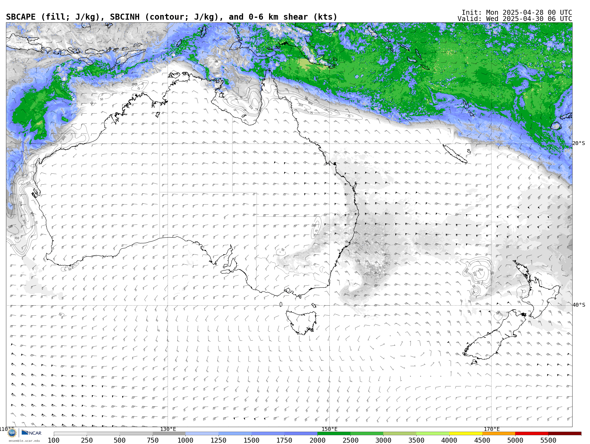Click the colorbar label 5000
The width and height of the screenshot is (590, 444).
(515, 440)
